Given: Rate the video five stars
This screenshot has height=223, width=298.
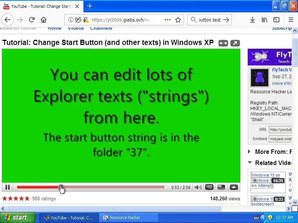Looking at the screenshot, I should (27, 198).
